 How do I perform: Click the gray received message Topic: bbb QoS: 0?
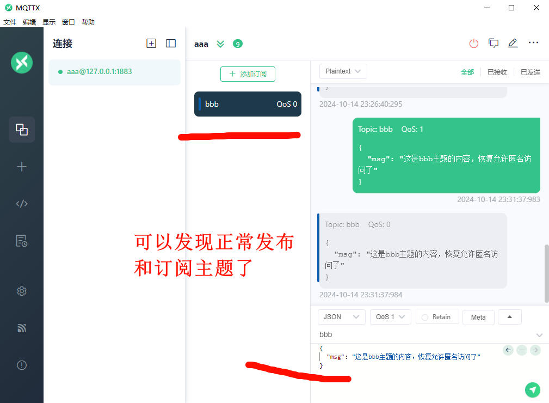(x=412, y=251)
